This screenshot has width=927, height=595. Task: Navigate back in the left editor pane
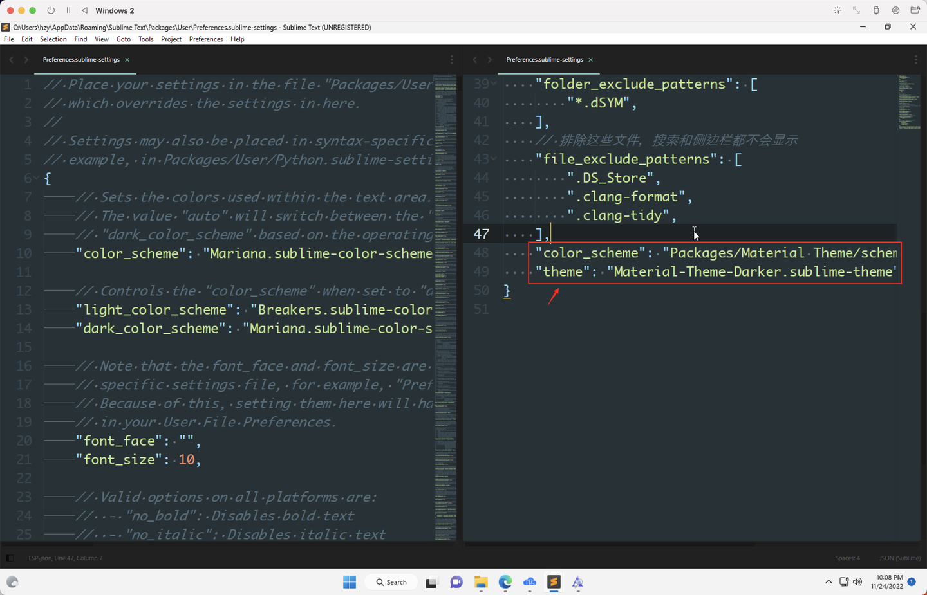[11, 59]
